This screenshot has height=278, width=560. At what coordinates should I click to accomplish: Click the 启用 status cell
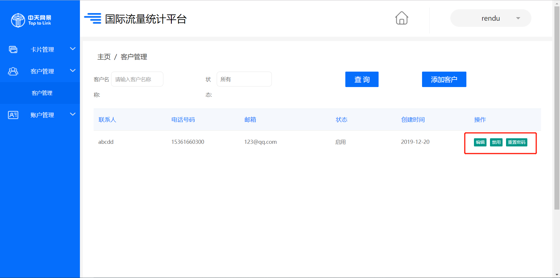(x=340, y=142)
